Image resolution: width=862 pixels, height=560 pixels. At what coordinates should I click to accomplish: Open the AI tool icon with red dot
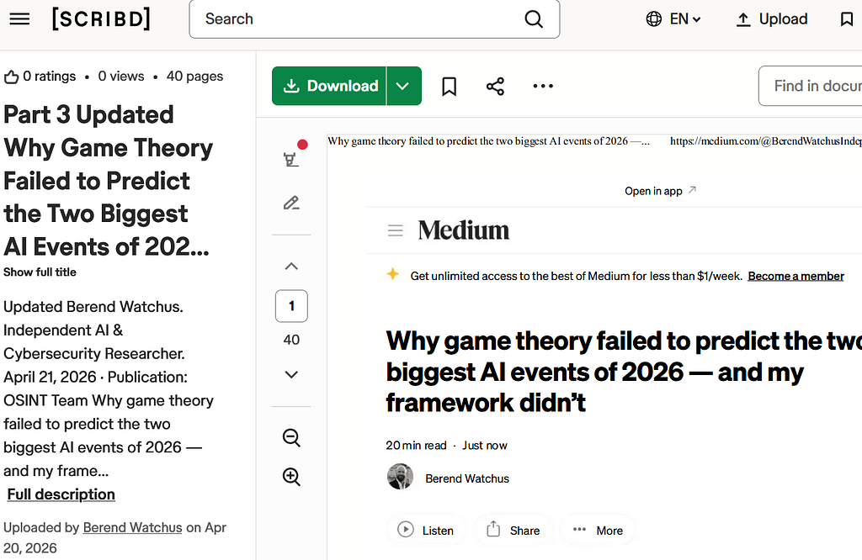(x=292, y=155)
